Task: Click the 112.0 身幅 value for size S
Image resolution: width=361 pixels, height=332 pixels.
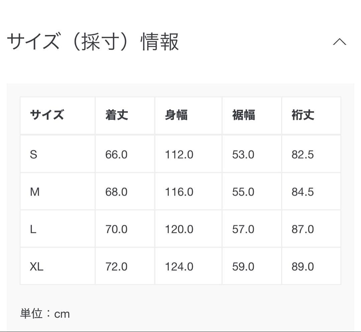Action: click(179, 154)
